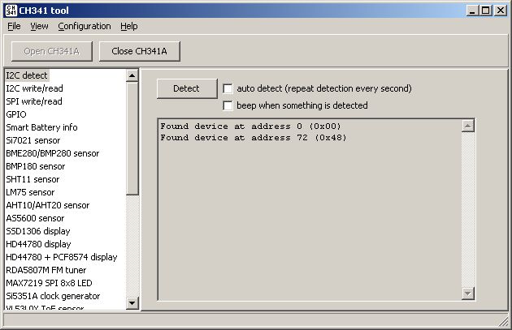This screenshot has height=330, width=512.
Task: Open the Help menu
Action: tap(129, 26)
